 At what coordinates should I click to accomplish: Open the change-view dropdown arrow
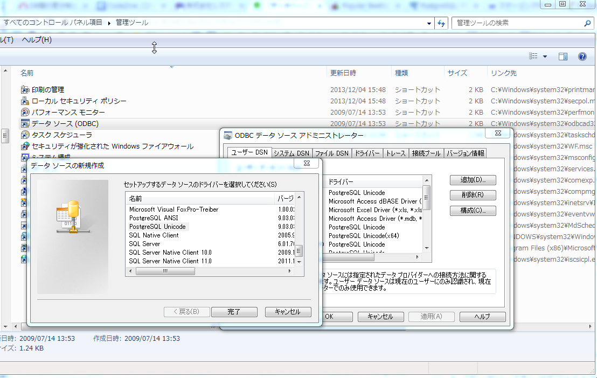click(x=544, y=57)
